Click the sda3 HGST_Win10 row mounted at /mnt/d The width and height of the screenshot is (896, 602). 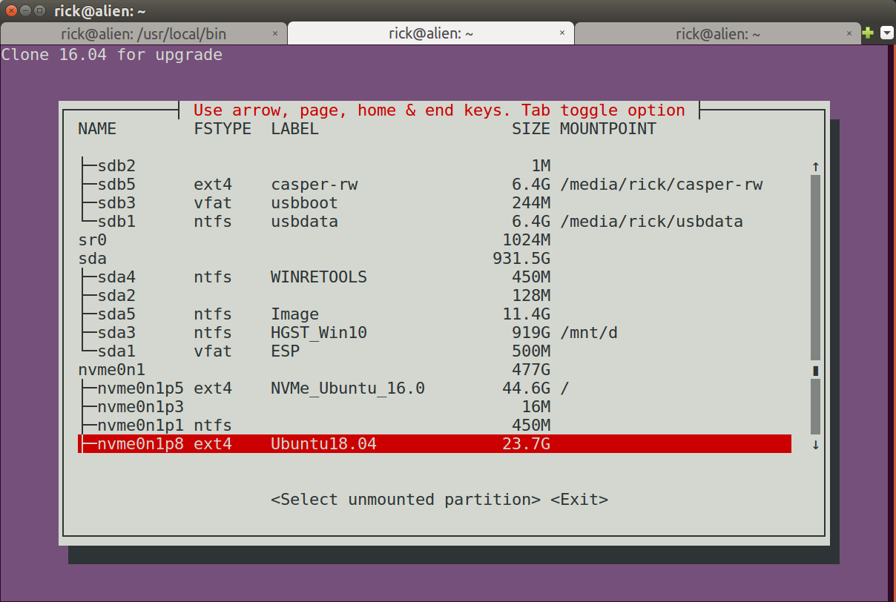[x=297, y=332]
